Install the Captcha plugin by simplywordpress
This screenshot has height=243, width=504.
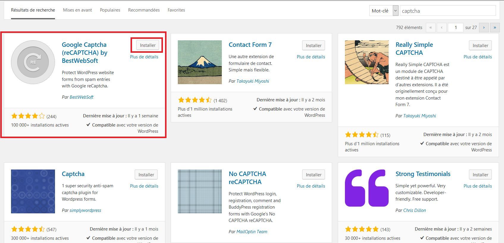(146, 175)
